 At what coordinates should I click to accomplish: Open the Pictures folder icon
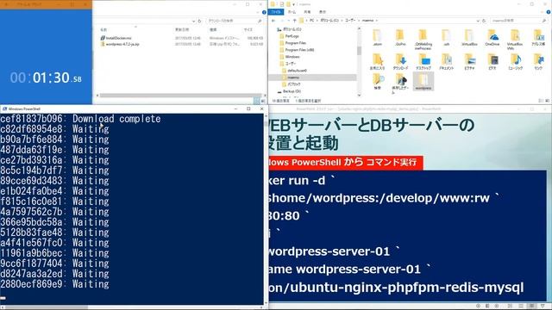(x=469, y=61)
